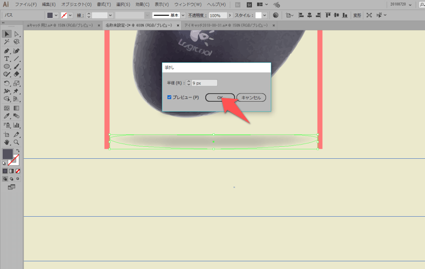The image size is (425, 269).
Task: Open the stroke color dropdown in control bar
Action: 70,15
